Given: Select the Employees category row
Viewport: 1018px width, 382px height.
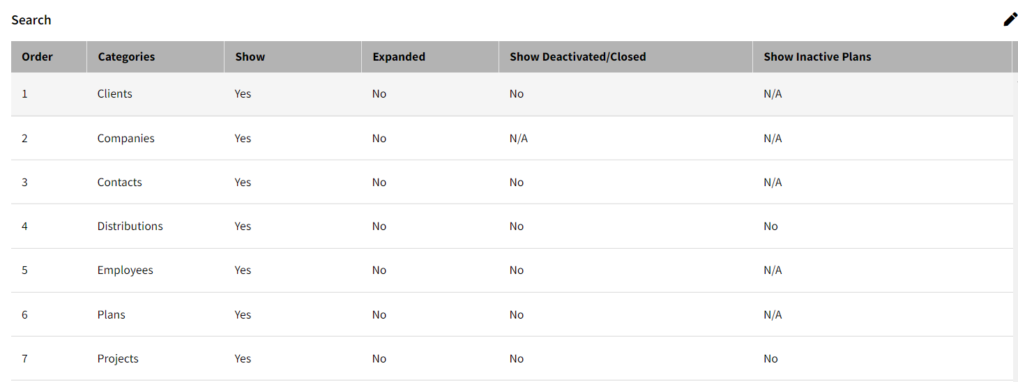Looking at the screenshot, I should 511,270.
